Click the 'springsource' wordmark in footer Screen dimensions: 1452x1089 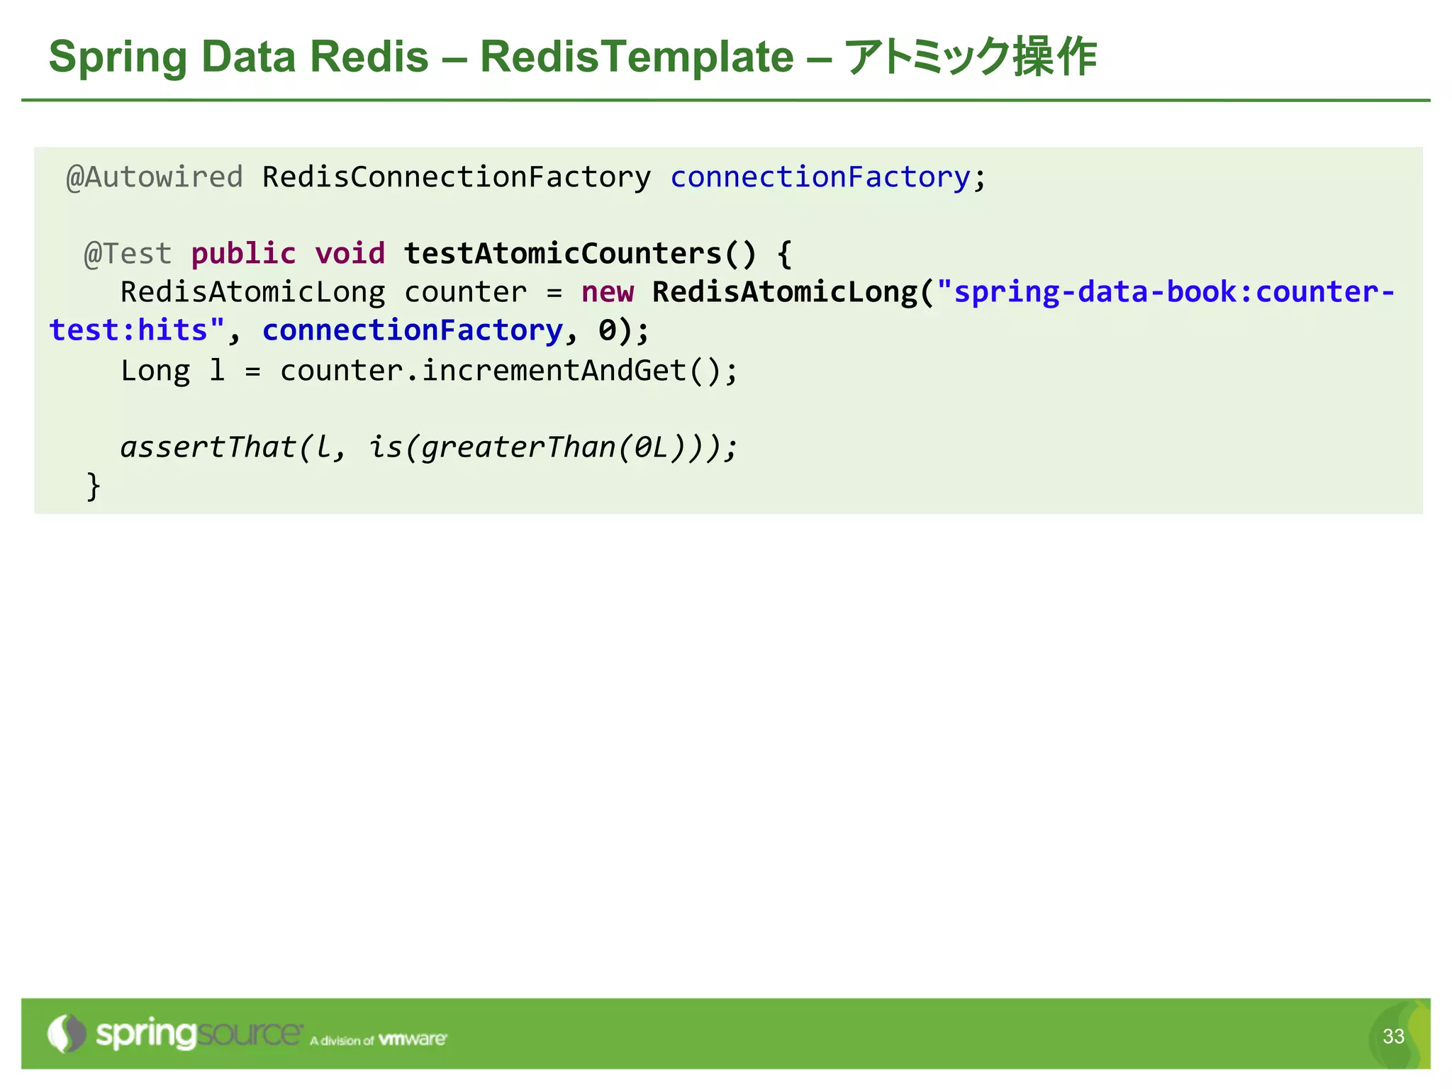pyautogui.click(x=199, y=1034)
